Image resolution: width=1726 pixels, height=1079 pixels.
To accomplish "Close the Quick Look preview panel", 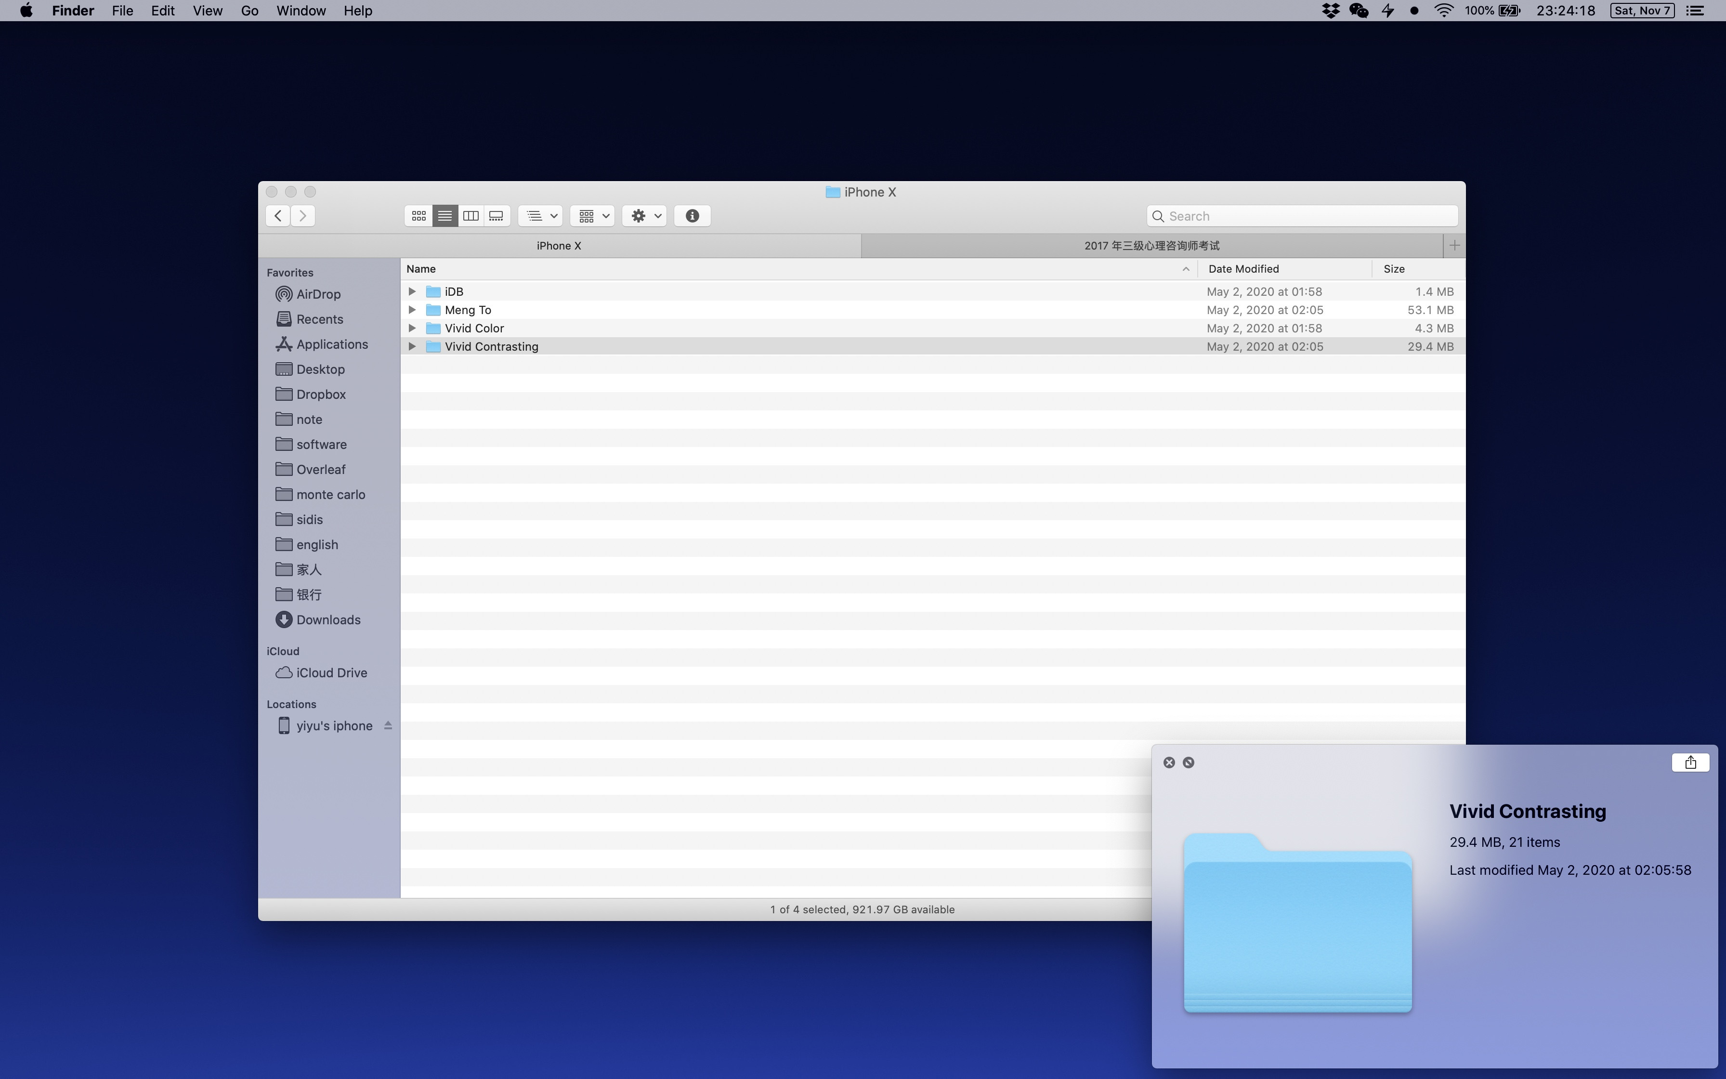I will (1169, 762).
